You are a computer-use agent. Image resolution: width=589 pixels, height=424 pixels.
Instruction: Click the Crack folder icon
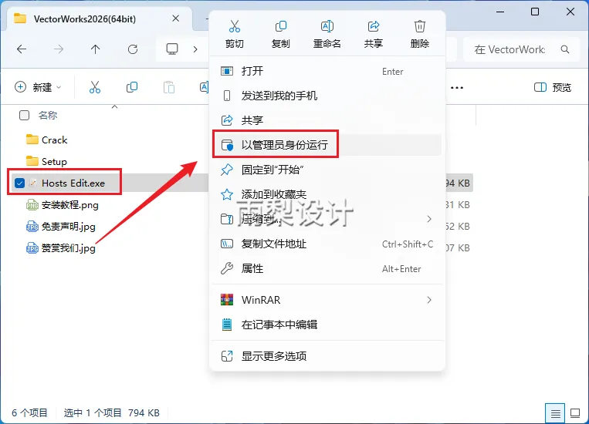[32, 140]
